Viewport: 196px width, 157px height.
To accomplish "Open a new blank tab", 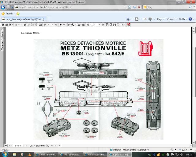I will pos(49,20).
